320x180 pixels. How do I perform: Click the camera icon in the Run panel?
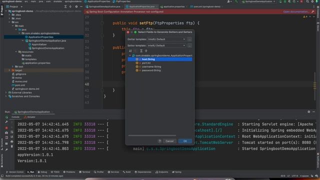click(x=6, y=132)
